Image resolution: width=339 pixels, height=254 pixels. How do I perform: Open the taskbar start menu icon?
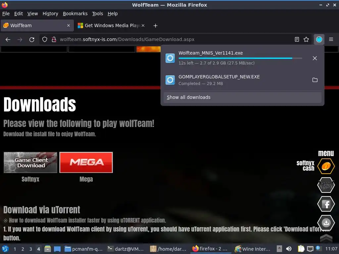coord(5,249)
